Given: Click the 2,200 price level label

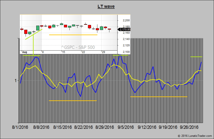Looking at the screenshot, I should 126,20.
